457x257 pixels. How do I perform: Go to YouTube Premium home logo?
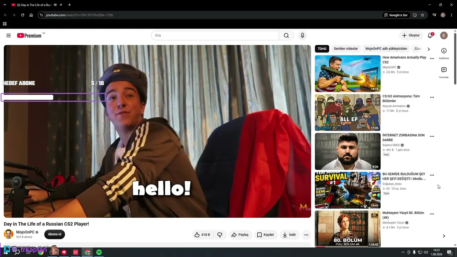29,35
